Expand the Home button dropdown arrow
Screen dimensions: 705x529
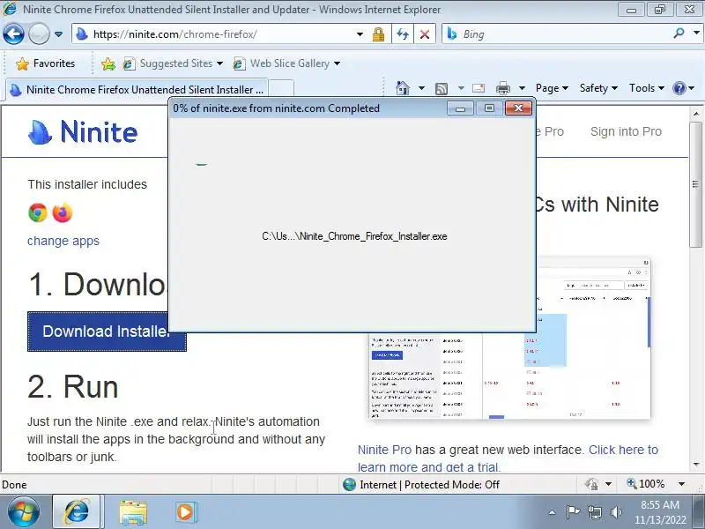pos(421,88)
